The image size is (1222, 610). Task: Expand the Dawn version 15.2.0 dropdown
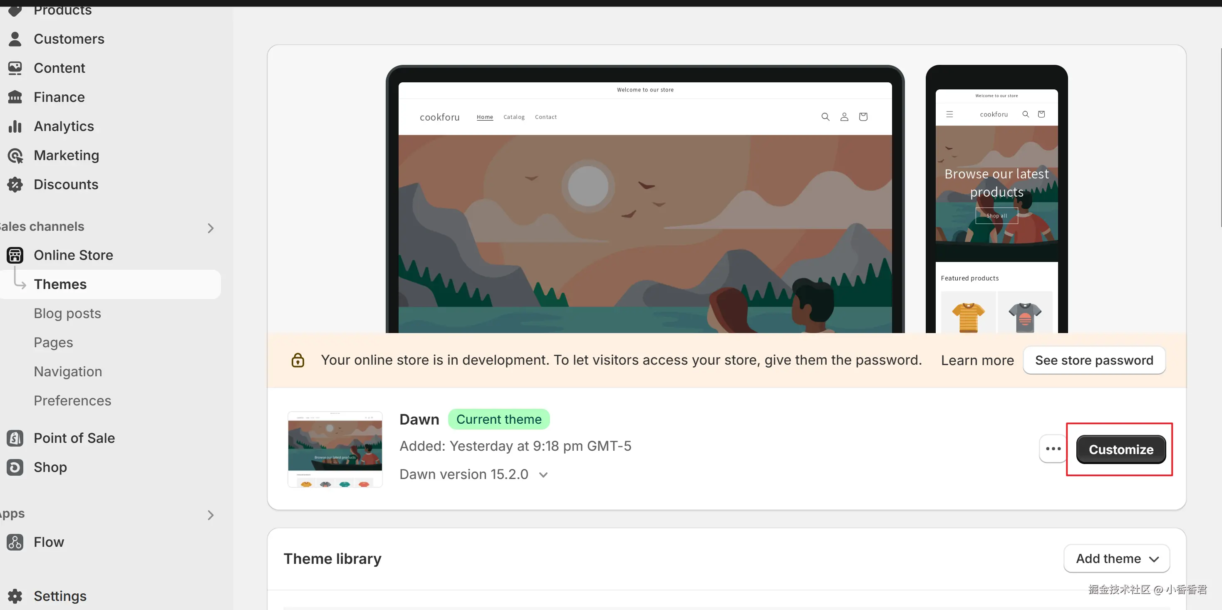(544, 474)
